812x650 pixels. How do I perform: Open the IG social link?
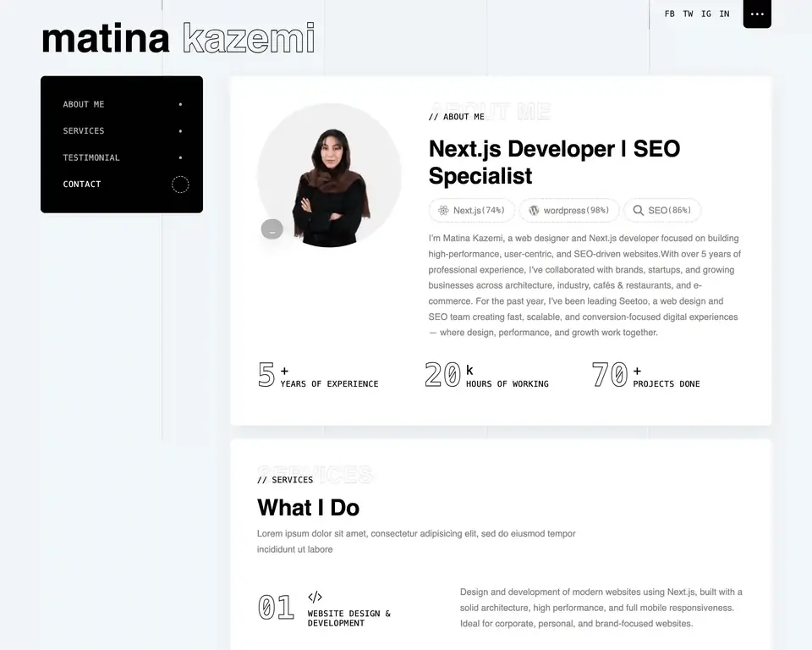click(705, 14)
